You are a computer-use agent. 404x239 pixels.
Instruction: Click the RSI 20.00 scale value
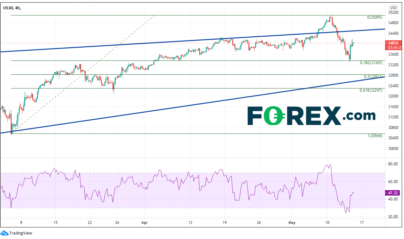point(392,216)
